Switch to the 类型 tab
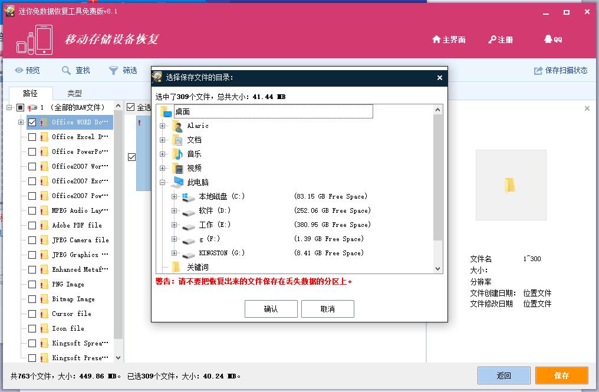599x392 pixels. (74, 93)
